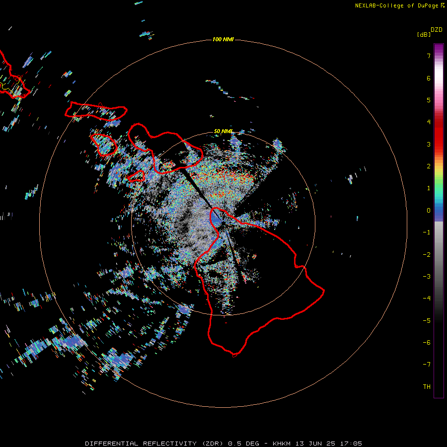Image resolution: width=447 pixels, height=447 pixels.
Task: Click the red outlined Molokai island
Action: click(x=96, y=111)
